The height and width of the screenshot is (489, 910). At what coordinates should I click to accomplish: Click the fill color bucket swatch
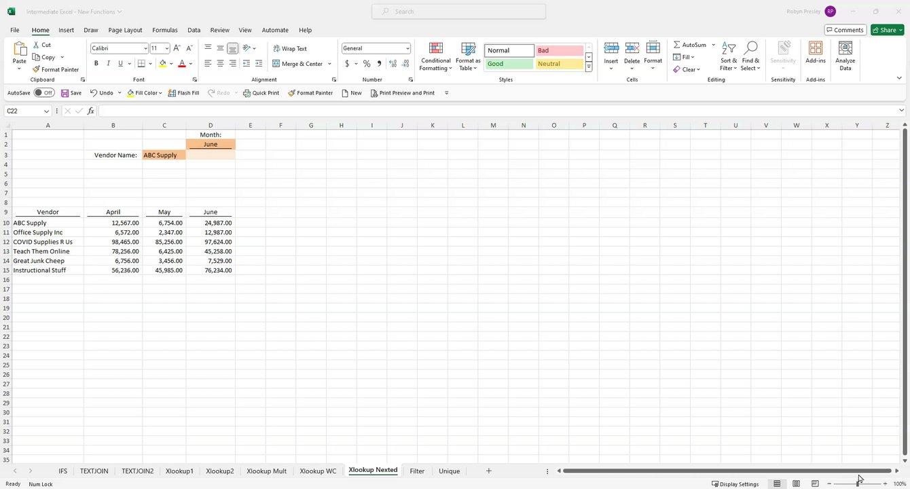(x=162, y=64)
